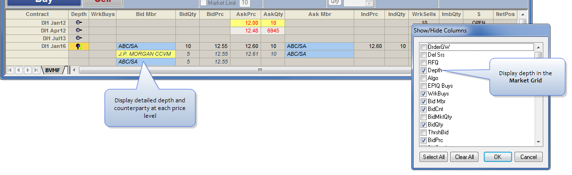572x175 pixels.
Task: Click the IndPrc column header
Action: click(x=369, y=15)
